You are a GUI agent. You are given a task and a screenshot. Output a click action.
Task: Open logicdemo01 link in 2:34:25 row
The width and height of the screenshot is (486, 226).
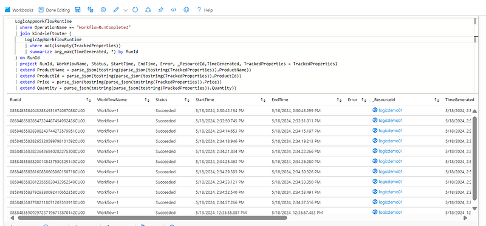(x=391, y=161)
